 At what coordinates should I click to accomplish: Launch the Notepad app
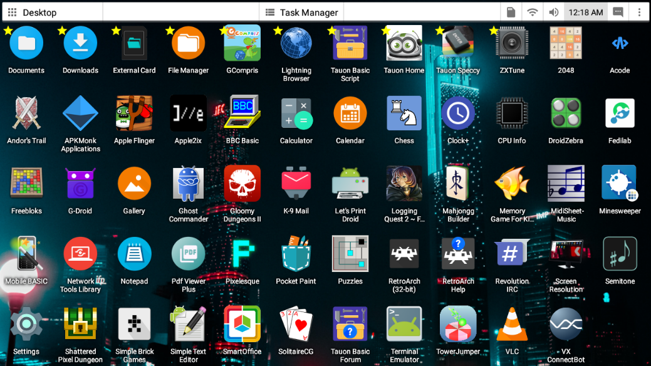(134, 253)
